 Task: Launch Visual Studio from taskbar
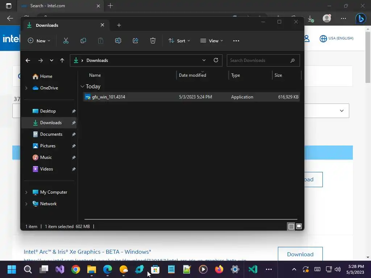pos(60,269)
